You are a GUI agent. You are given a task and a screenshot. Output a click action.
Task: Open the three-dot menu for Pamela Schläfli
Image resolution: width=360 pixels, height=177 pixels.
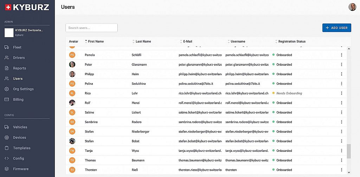pos(341,55)
